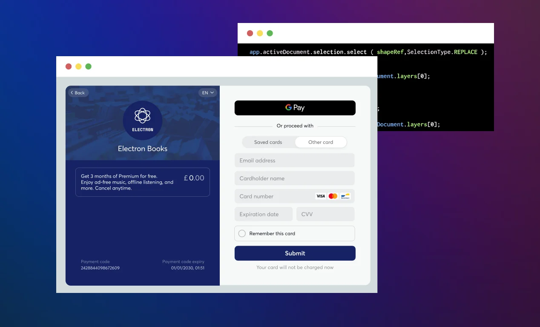This screenshot has height=327, width=540.
Task: Pay with the Google Pay button
Action: click(x=295, y=108)
